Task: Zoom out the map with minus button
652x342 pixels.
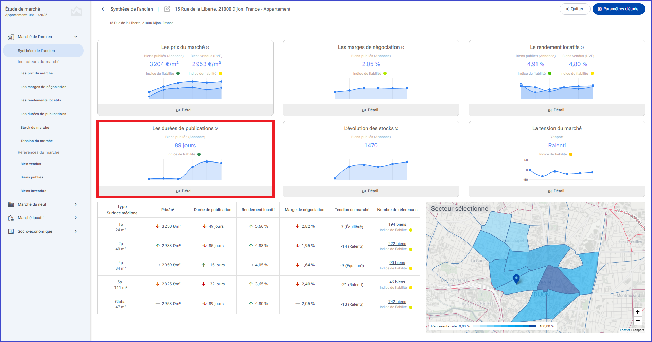Action: tap(638, 321)
